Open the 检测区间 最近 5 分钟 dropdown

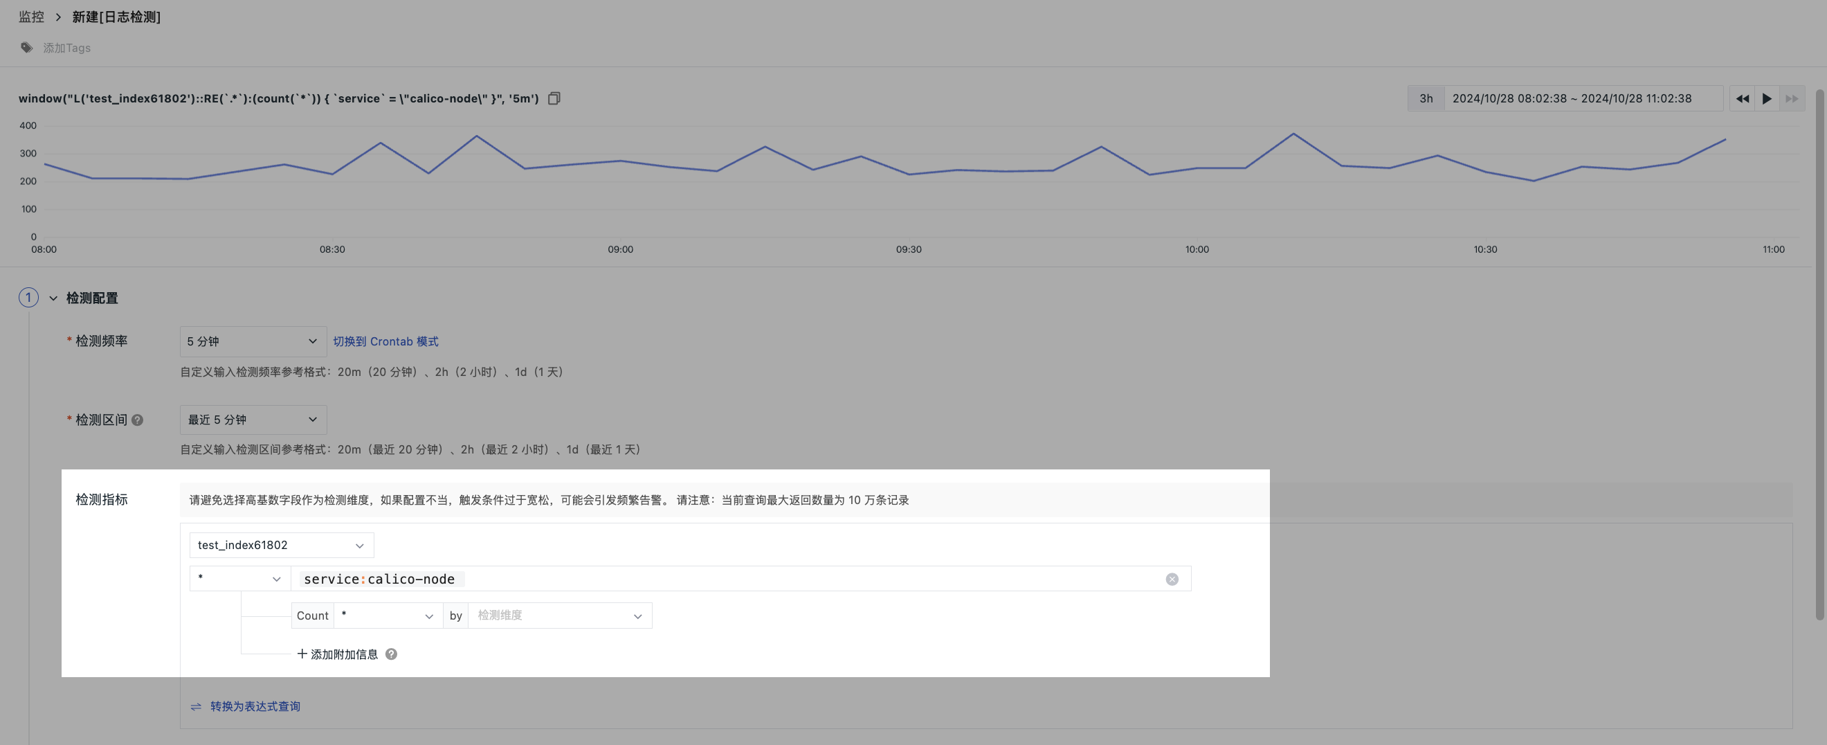tap(253, 420)
